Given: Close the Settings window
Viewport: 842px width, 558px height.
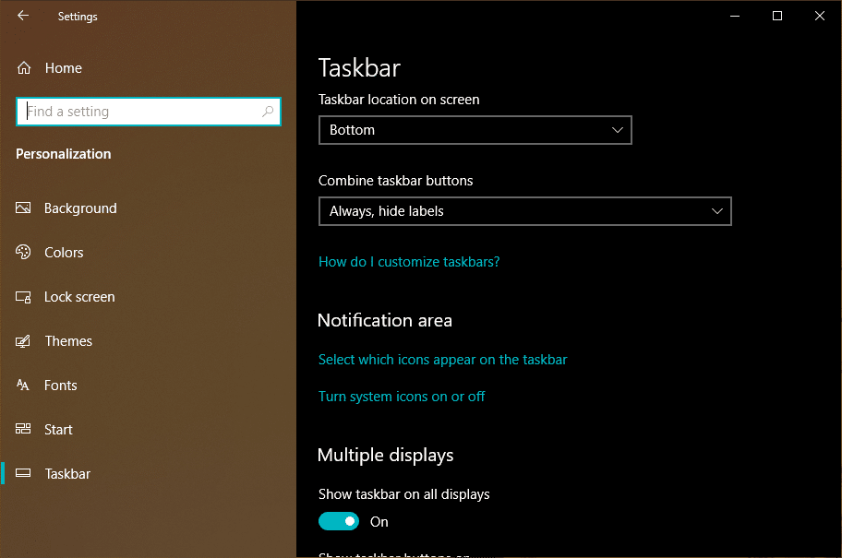Looking at the screenshot, I should [820, 16].
